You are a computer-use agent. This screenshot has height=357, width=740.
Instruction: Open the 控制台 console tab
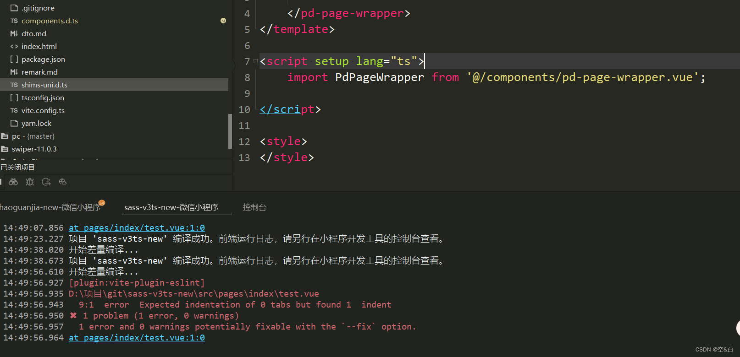click(254, 207)
